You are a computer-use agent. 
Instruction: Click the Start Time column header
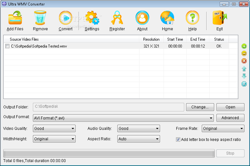[175, 39]
